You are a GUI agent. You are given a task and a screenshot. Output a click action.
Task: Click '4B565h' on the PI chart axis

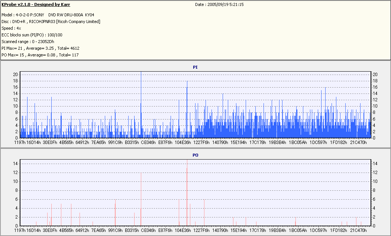[66, 142]
